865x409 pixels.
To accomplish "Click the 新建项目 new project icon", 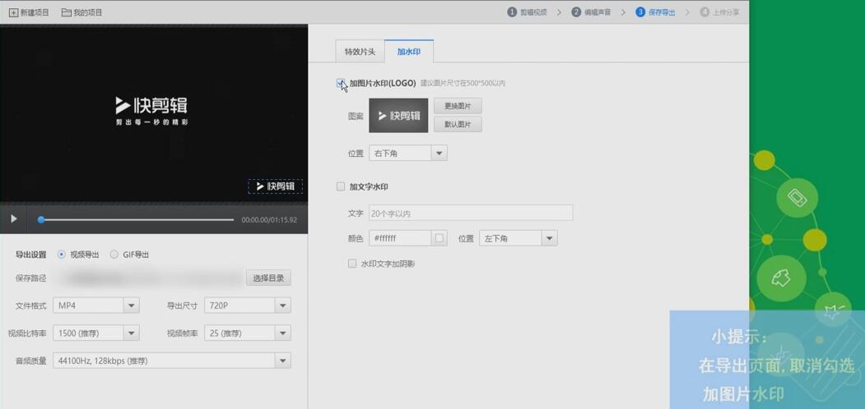I will 12,12.
